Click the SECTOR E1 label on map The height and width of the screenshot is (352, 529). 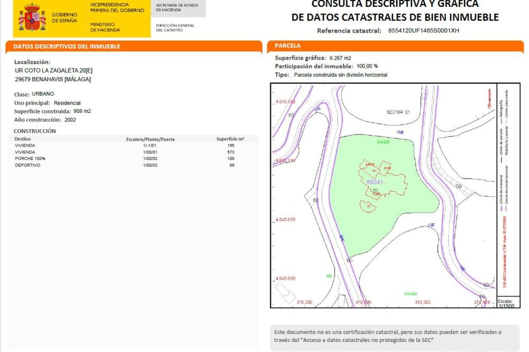tap(398, 112)
